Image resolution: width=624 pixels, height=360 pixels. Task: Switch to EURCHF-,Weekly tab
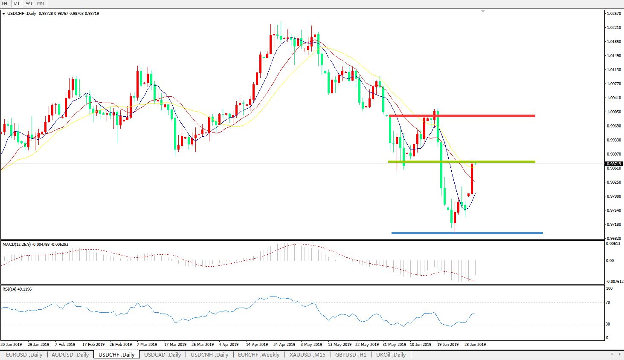click(x=259, y=354)
